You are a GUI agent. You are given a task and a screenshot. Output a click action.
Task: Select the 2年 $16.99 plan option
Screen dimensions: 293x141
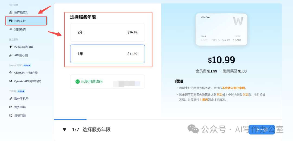pyautogui.click(x=107, y=32)
